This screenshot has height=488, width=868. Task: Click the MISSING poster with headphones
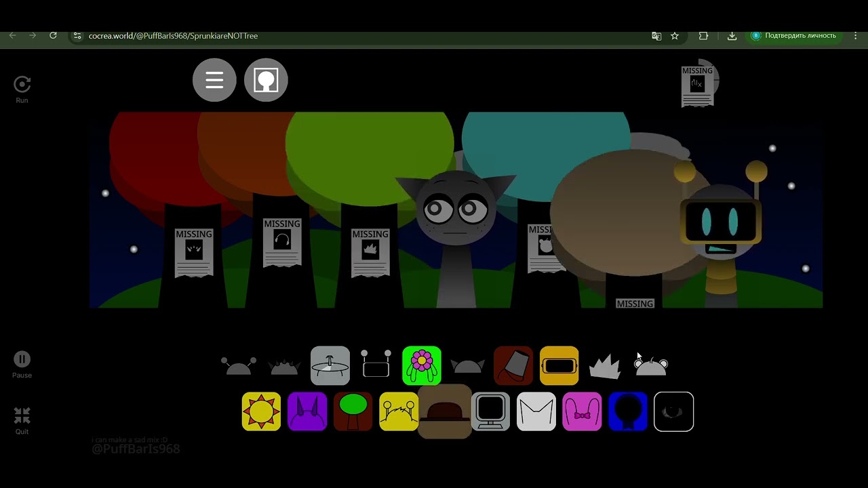point(282,243)
